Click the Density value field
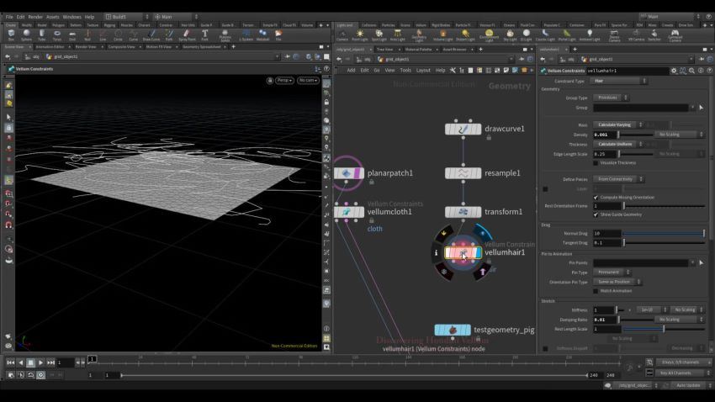The image size is (715, 402). click(x=605, y=135)
